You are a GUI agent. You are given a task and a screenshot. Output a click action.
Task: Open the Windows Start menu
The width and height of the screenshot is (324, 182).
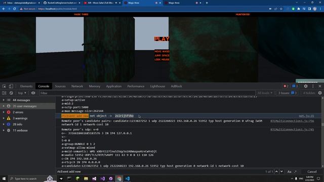coord(4,178)
